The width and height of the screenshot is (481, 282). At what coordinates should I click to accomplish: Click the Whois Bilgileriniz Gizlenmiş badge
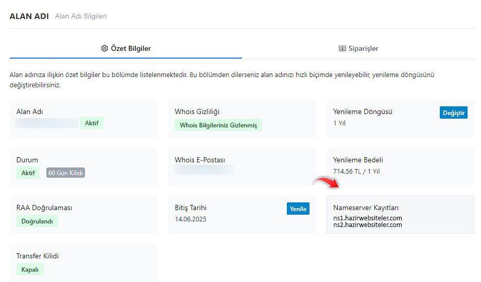pos(218,125)
